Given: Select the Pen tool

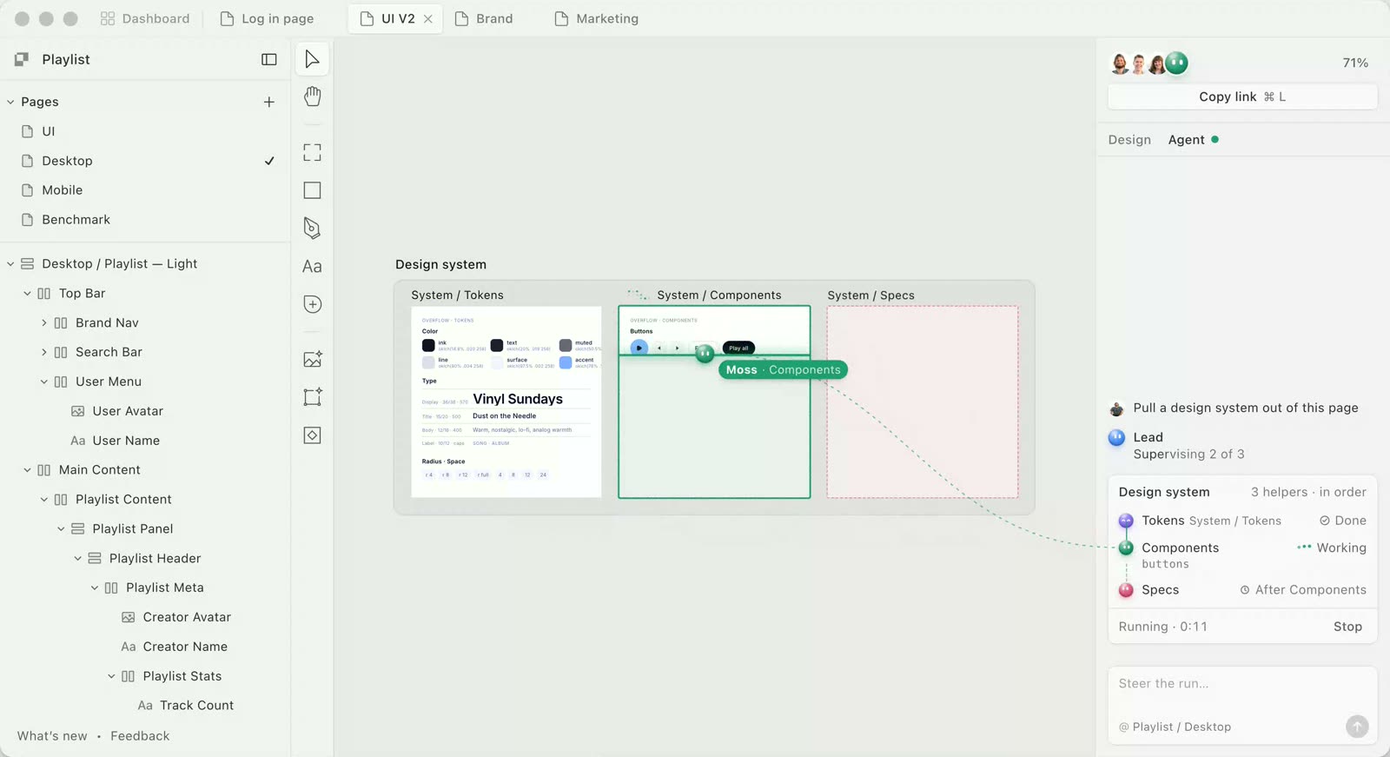Looking at the screenshot, I should (x=312, y=228).
